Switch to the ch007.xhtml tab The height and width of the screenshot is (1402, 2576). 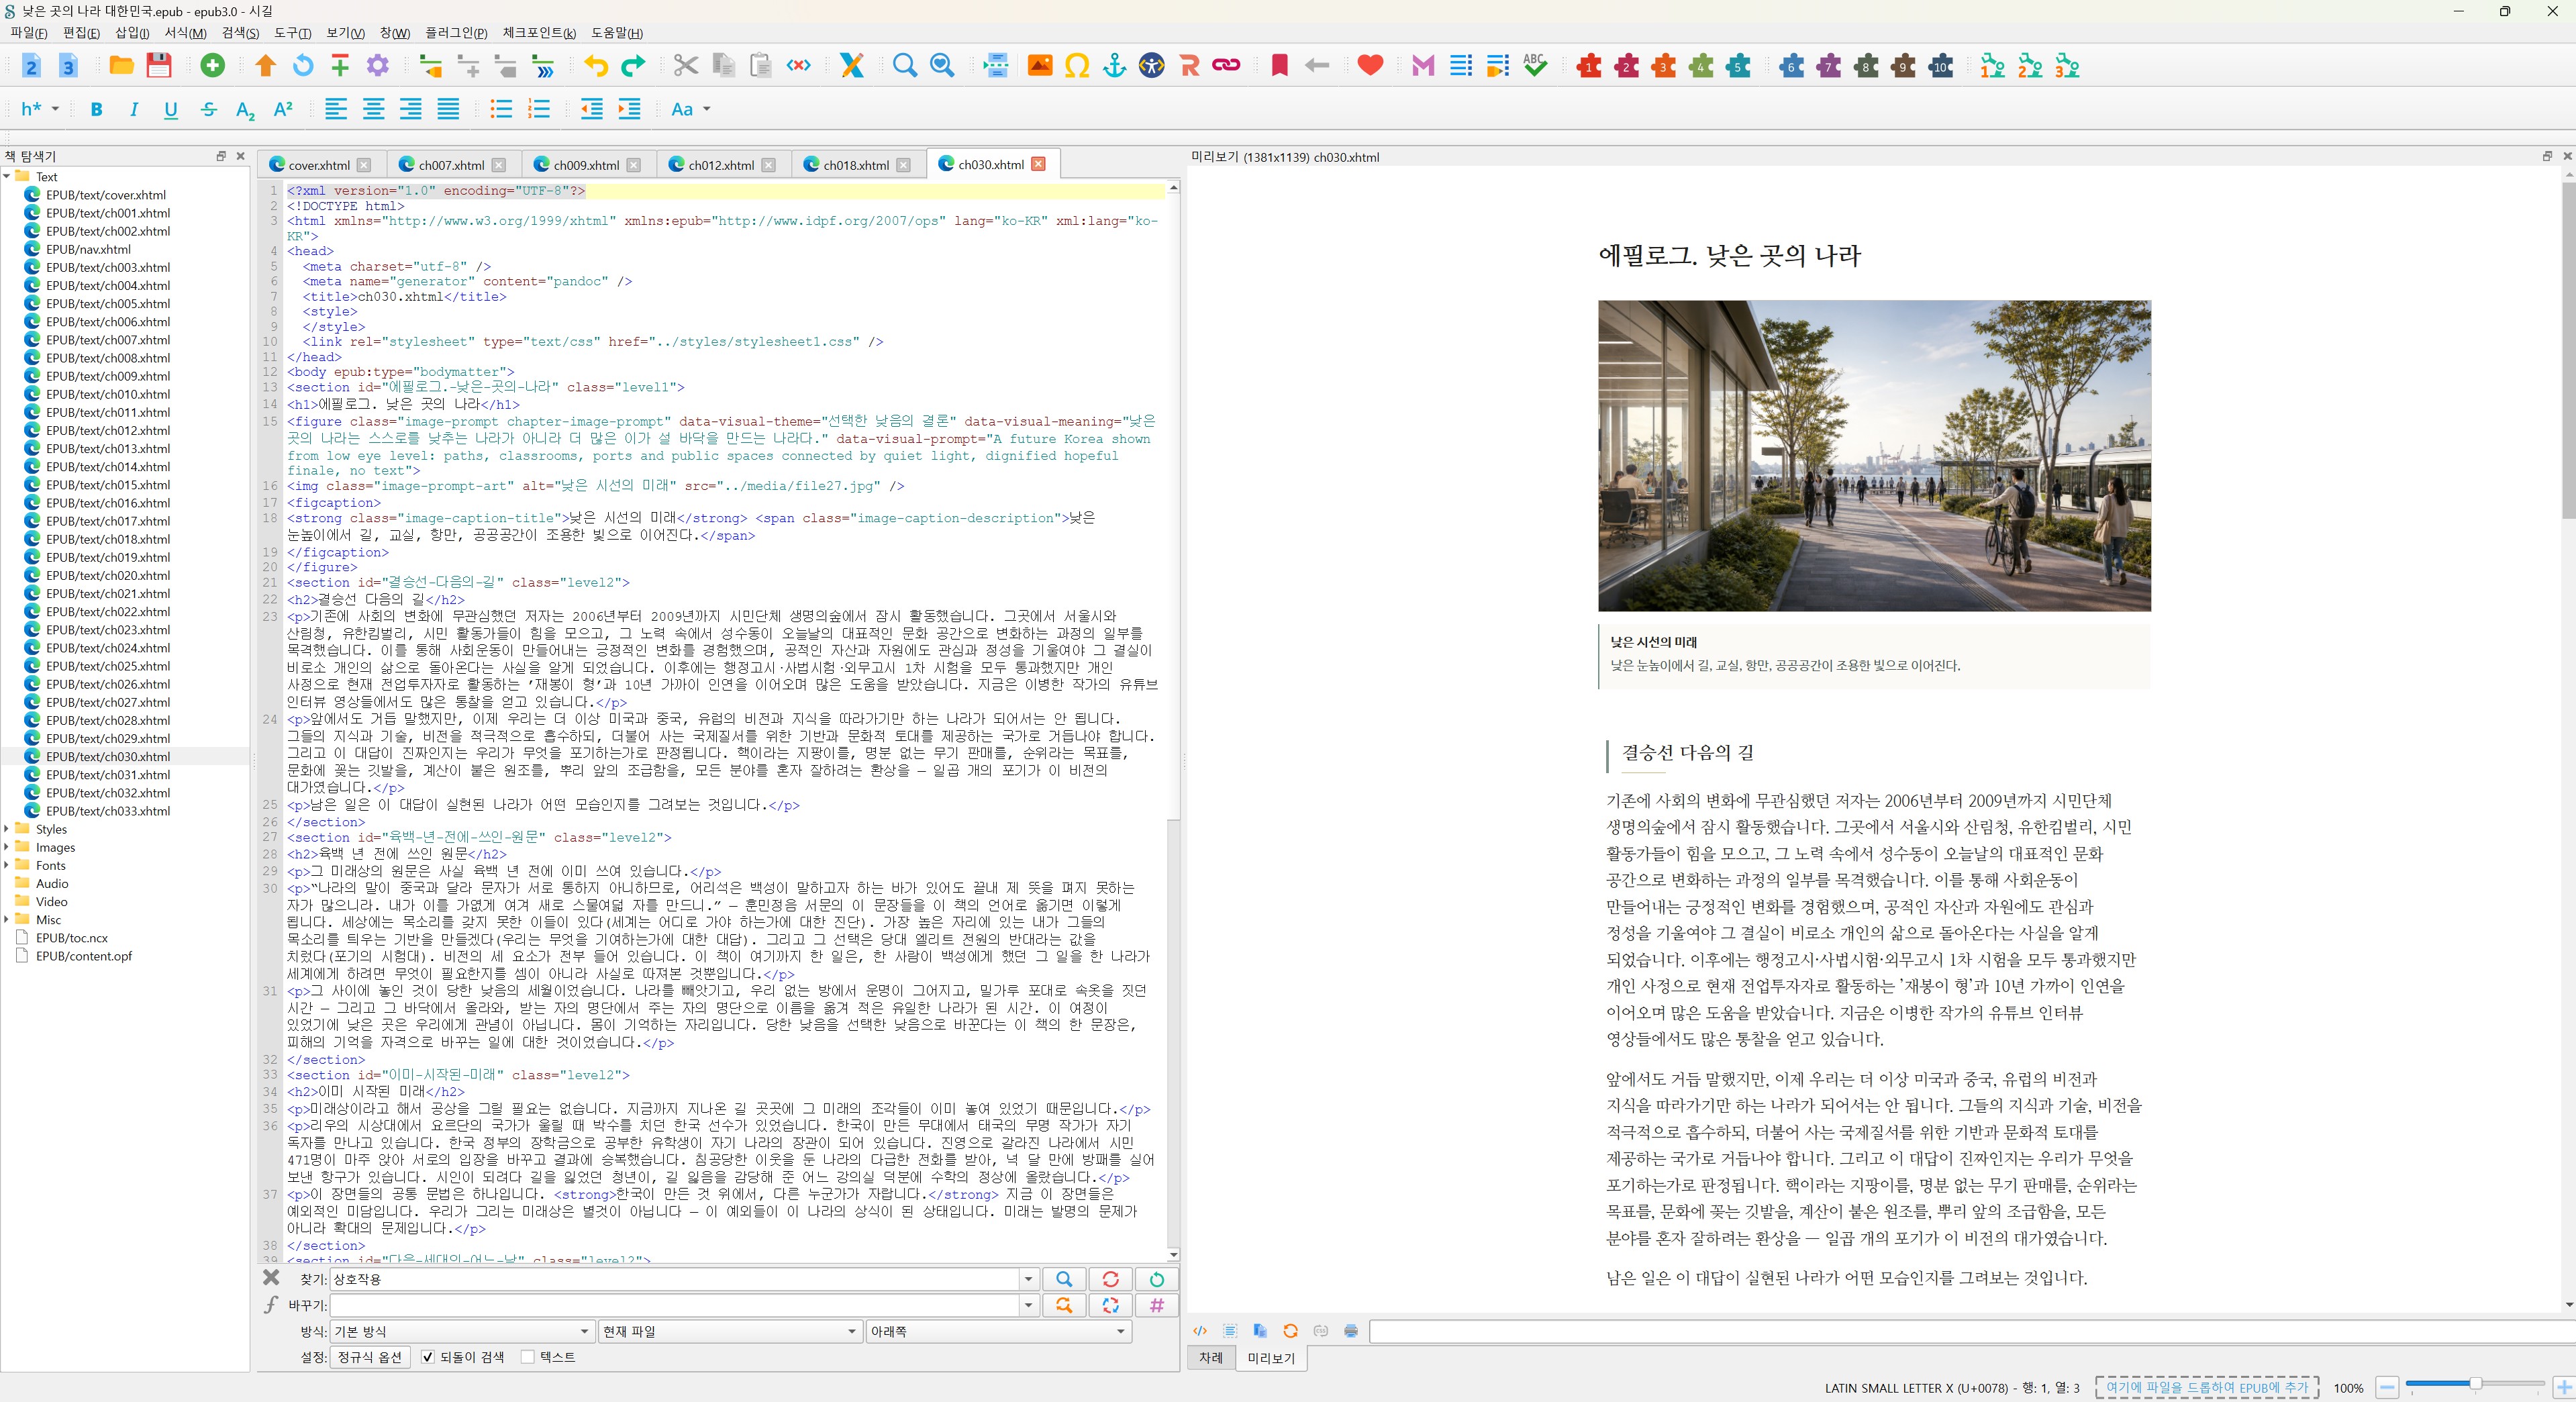coord(451,165)
